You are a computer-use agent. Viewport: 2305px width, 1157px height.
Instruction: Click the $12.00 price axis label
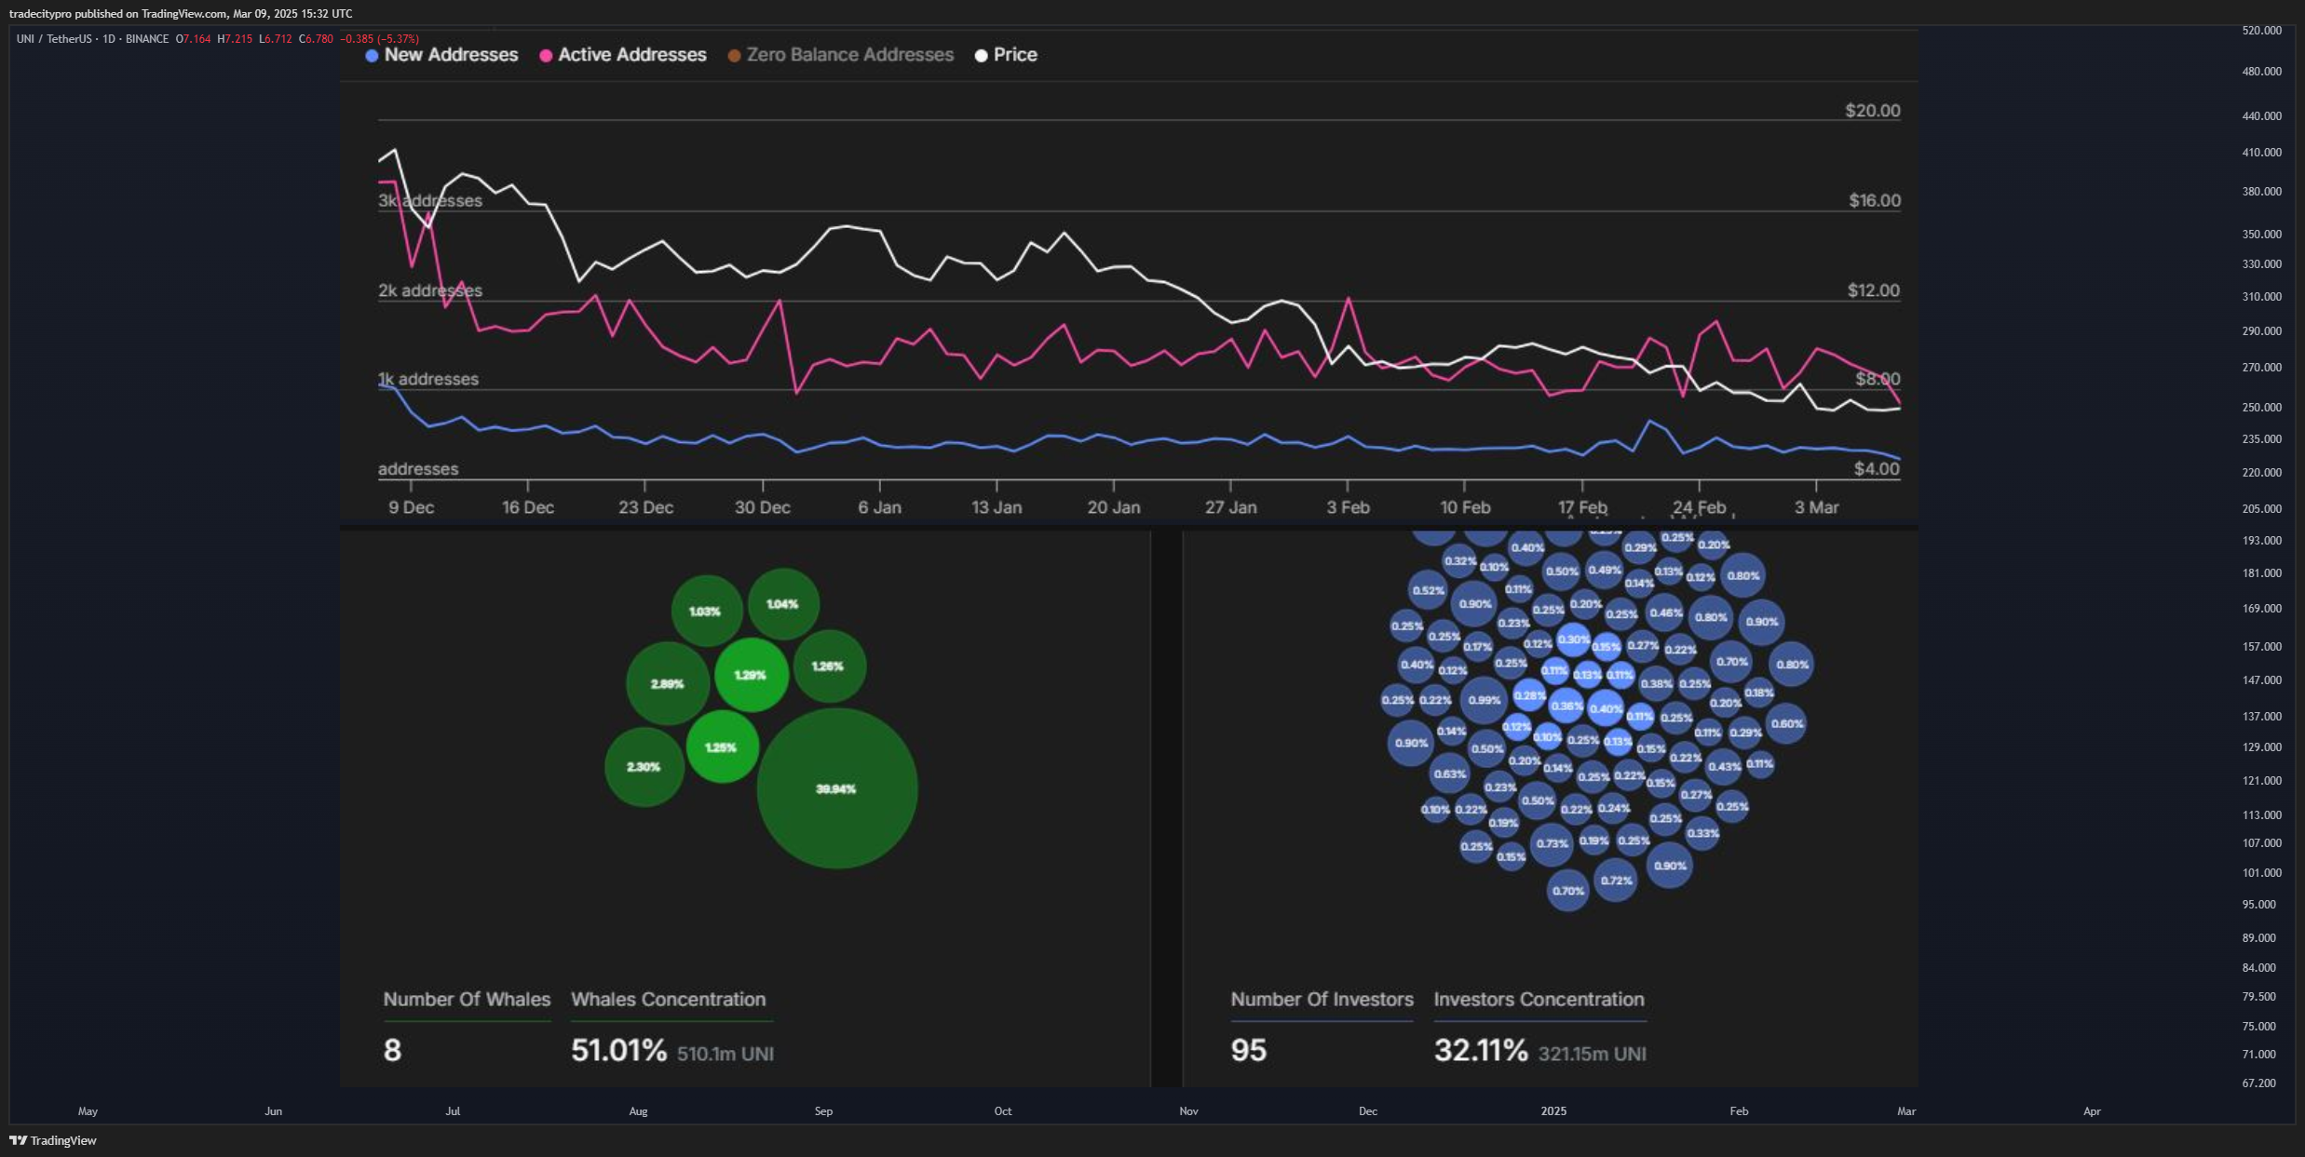pos(1874,291)
